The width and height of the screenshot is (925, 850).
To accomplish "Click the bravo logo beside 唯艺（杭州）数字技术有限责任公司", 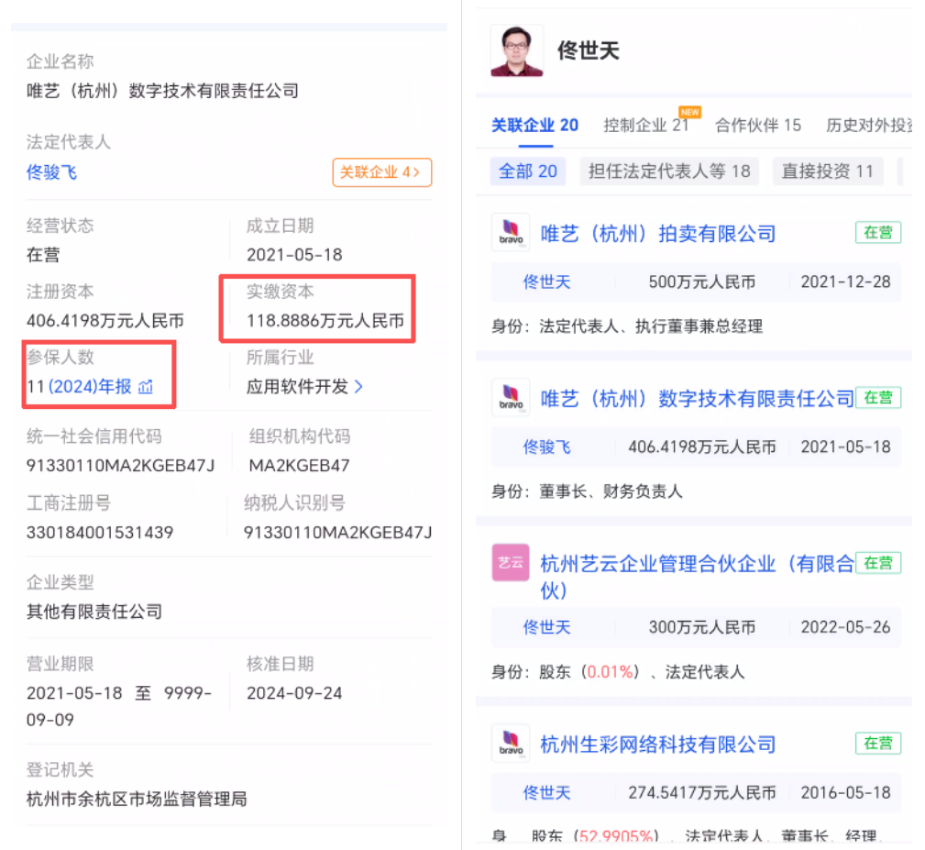I will click(510, 397).
